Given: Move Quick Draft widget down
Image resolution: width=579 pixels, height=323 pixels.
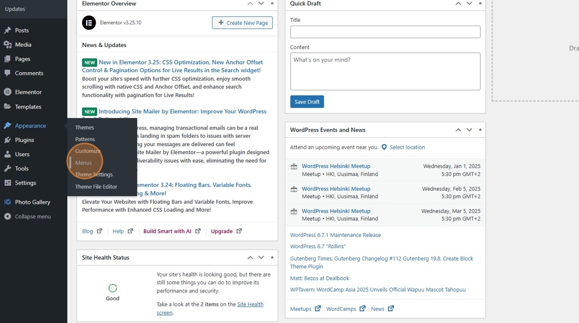Looking at the screenshot, I should pos(469,3).
